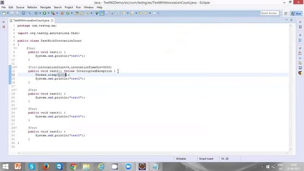This screenshot has width=304, height=171.
Task: Click the green Run button
Action: coord(44,13)
